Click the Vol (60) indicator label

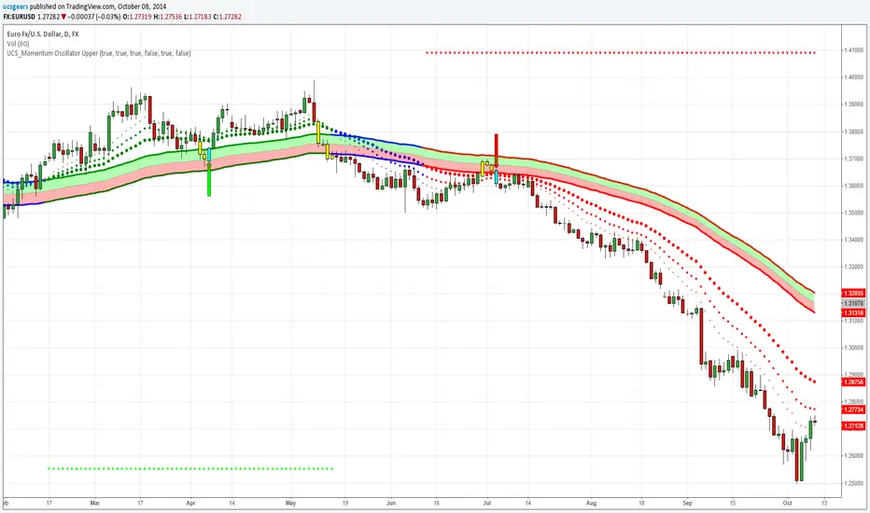[19, 43]
